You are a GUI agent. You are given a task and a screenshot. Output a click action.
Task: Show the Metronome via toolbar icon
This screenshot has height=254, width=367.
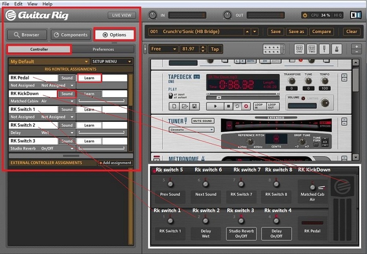tap(337, 49)
